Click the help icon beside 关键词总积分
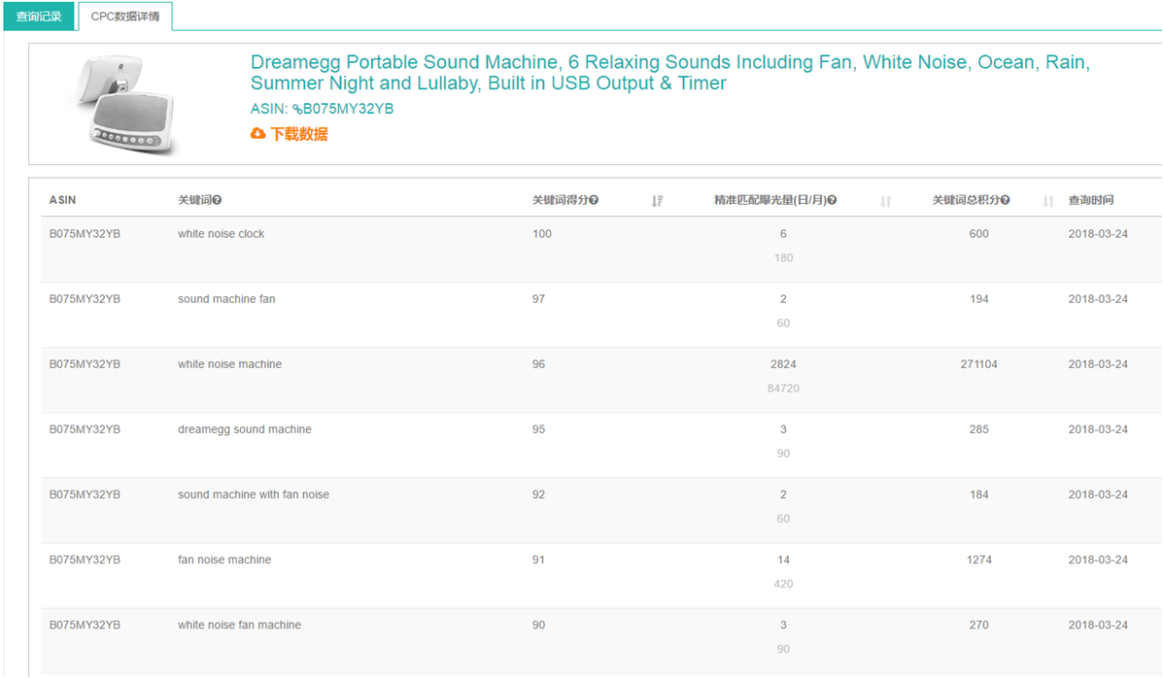 click(1005, 200)
